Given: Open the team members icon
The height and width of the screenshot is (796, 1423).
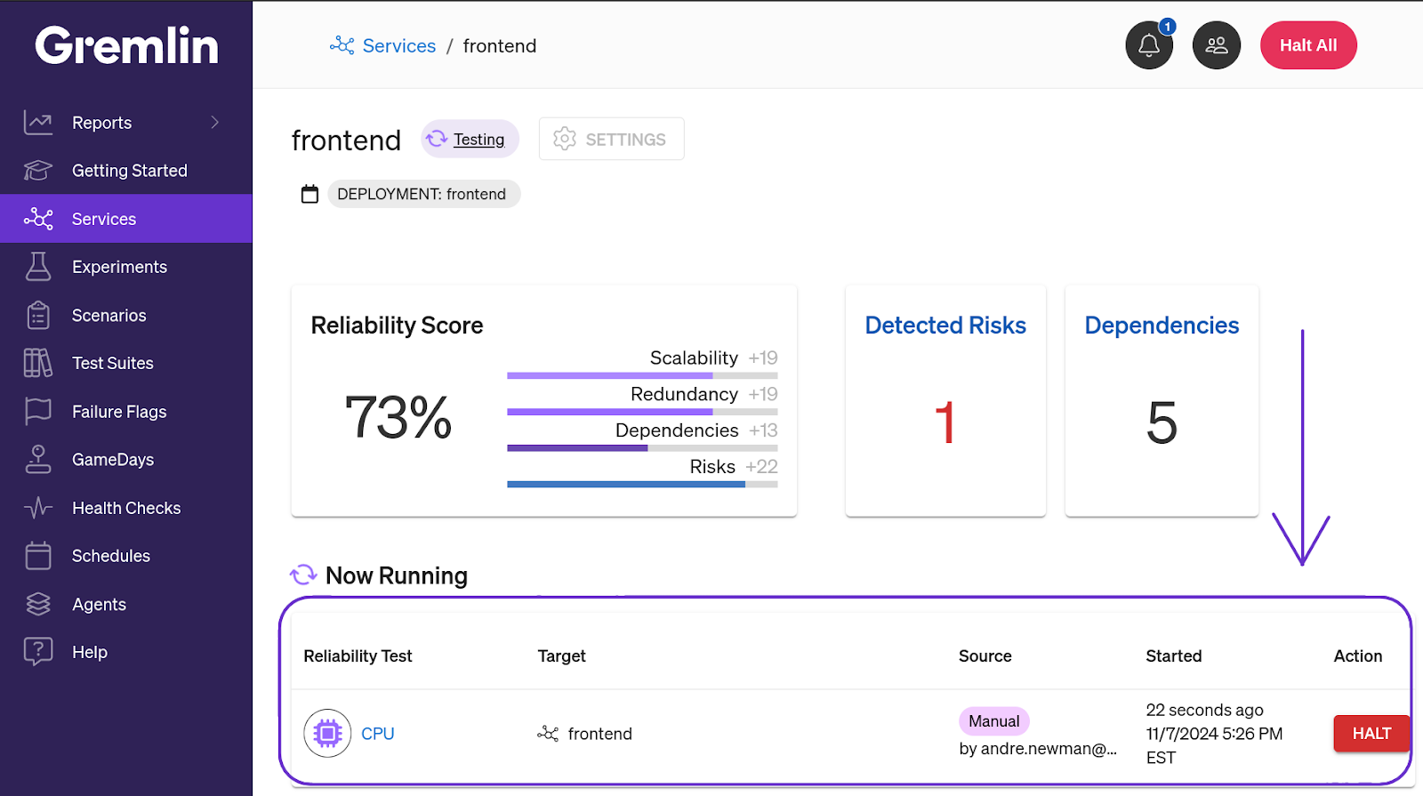Looking at the screenshot, I should pyautogui.click(x=1217, y=45).
